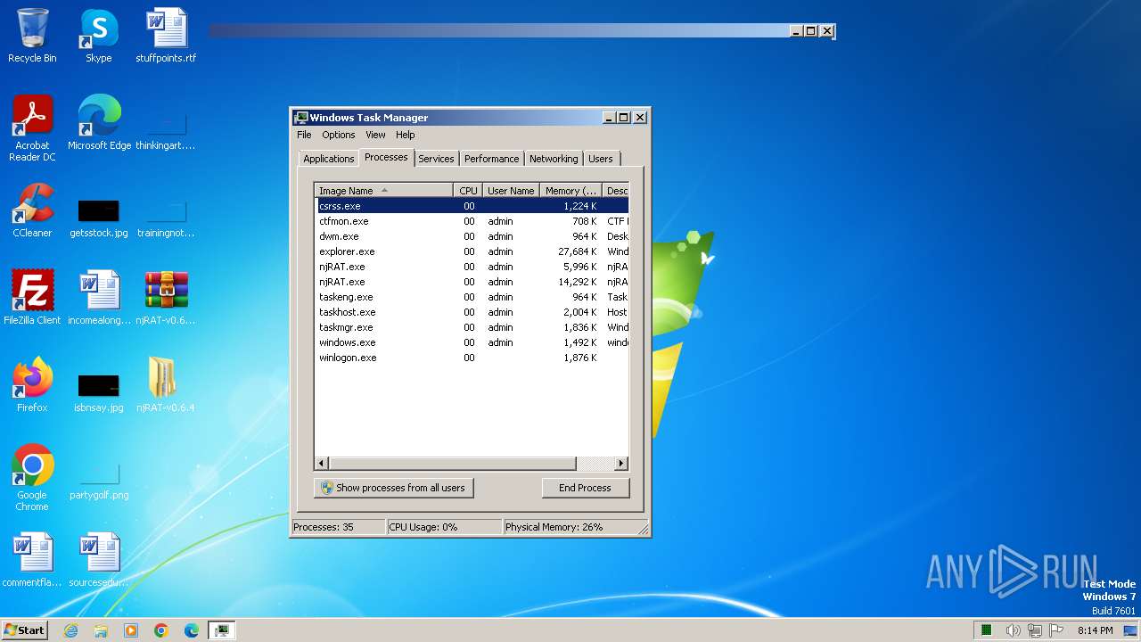
Task: Open the Help menu
Action: pos(406,135)
